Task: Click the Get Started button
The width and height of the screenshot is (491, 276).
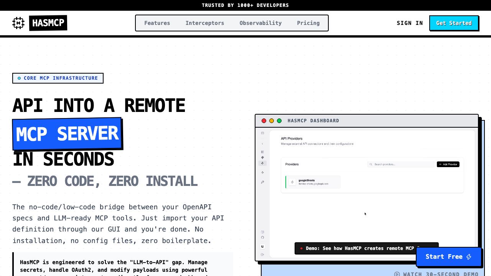Action: 454,23
